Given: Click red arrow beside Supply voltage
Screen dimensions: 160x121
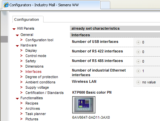Looking at the screenshot, I should (x=21, y=87).
